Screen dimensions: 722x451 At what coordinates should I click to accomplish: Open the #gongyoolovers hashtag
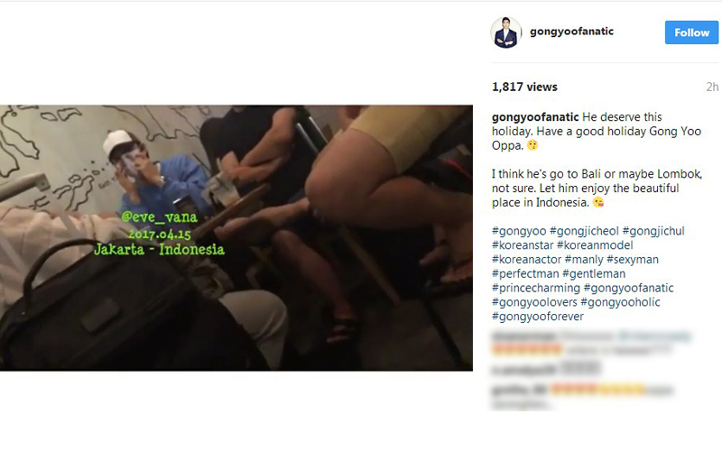(534, 302)
